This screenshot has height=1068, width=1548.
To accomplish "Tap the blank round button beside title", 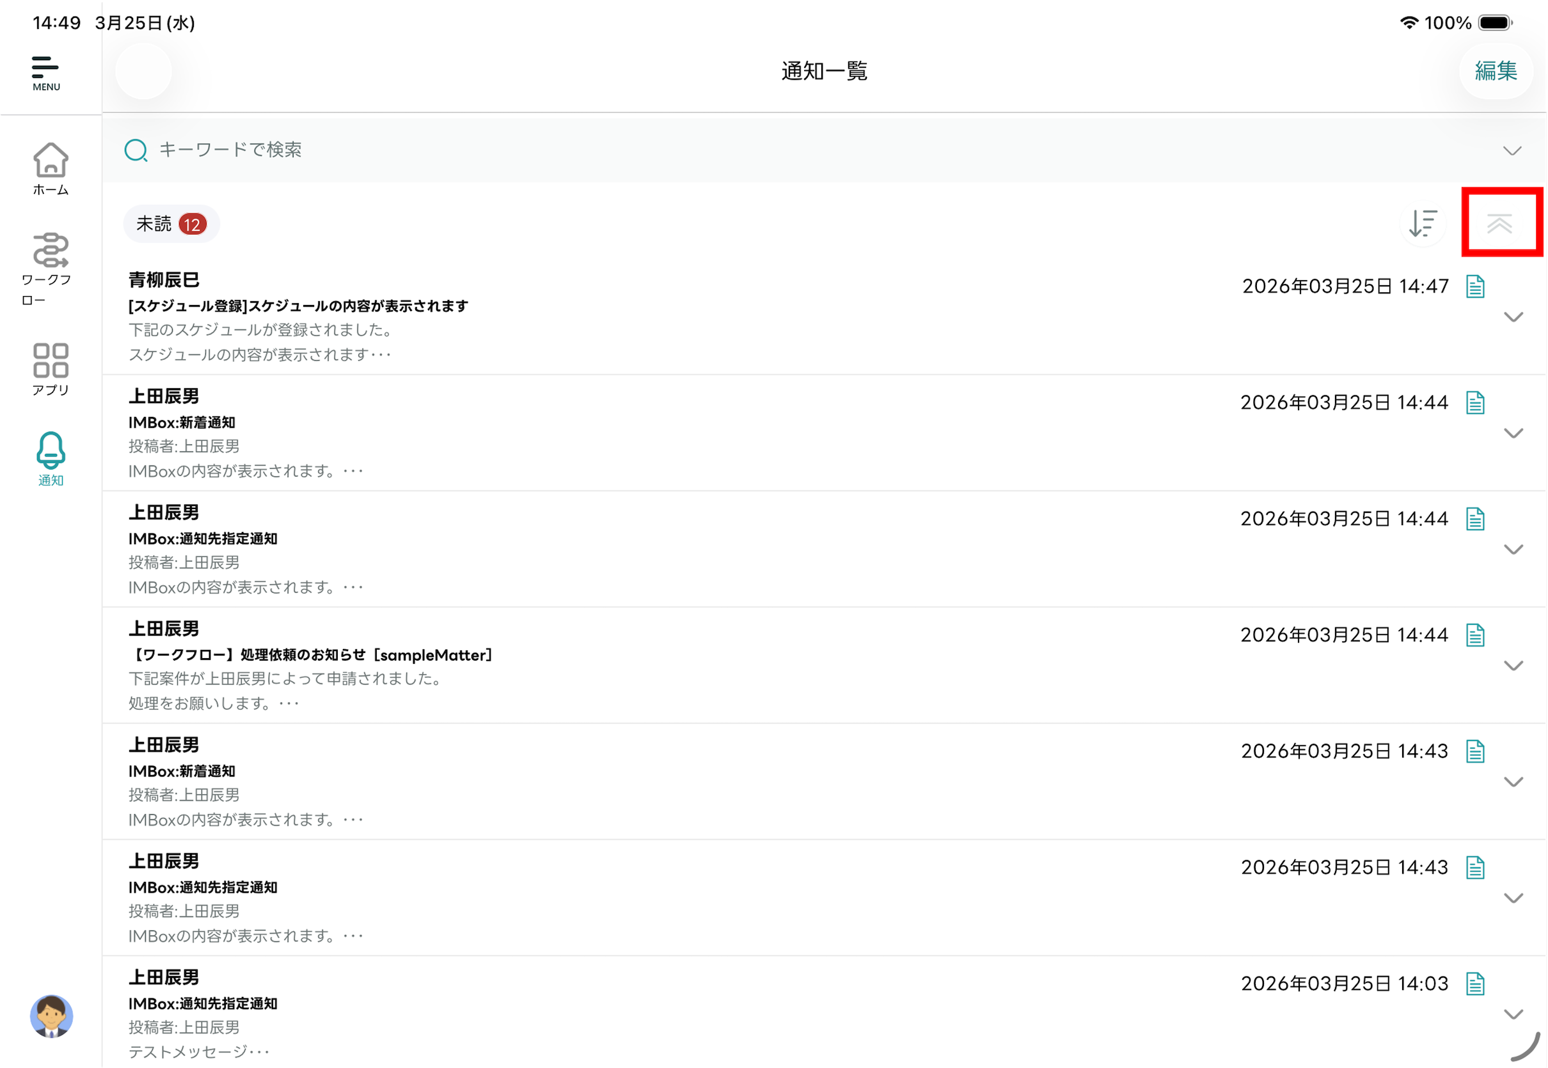I will [x=143, y=71].
